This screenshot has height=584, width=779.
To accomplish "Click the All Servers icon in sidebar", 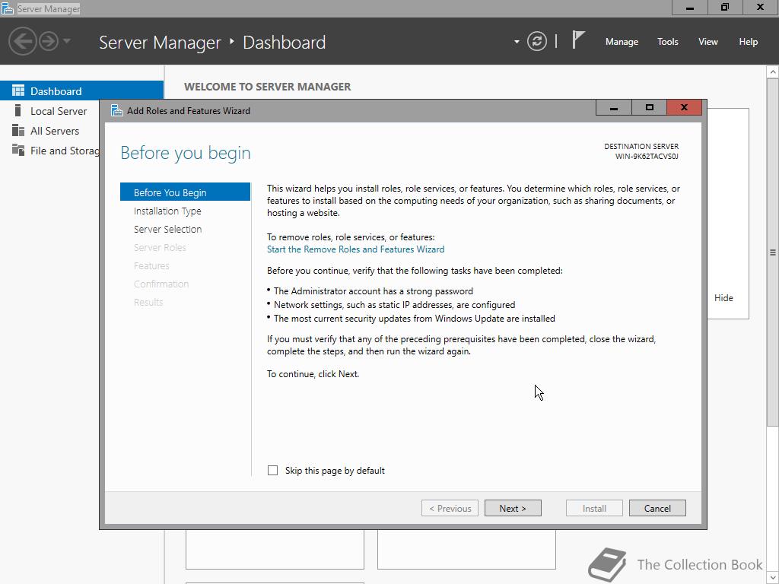I will 18,130.
